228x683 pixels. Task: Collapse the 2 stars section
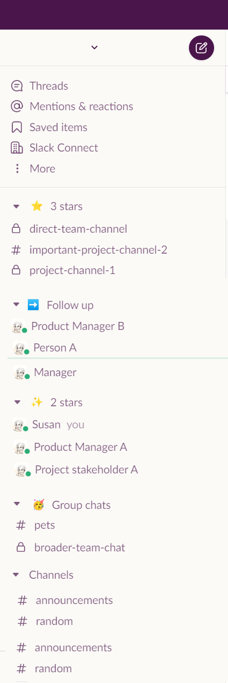[16, 402]
